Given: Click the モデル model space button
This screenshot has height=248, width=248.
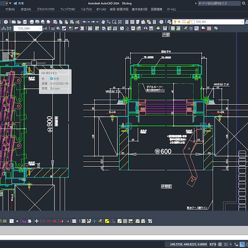Looking at the screenshot, I should (x=213, y=244).
